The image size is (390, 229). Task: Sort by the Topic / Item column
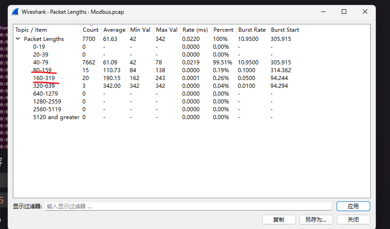(x=47, y=30)
